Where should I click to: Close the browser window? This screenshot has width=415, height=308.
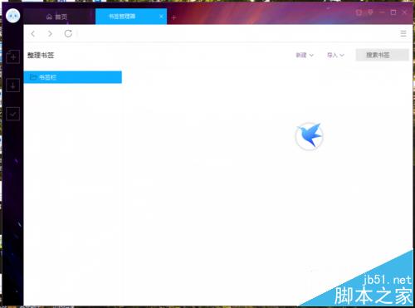pyautogui.click(x=404, y=12)
